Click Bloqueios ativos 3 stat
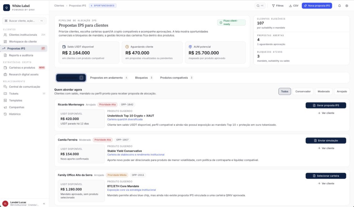Image resolution: width=354 pixels, height=207 pixels. tap(302, 56)
